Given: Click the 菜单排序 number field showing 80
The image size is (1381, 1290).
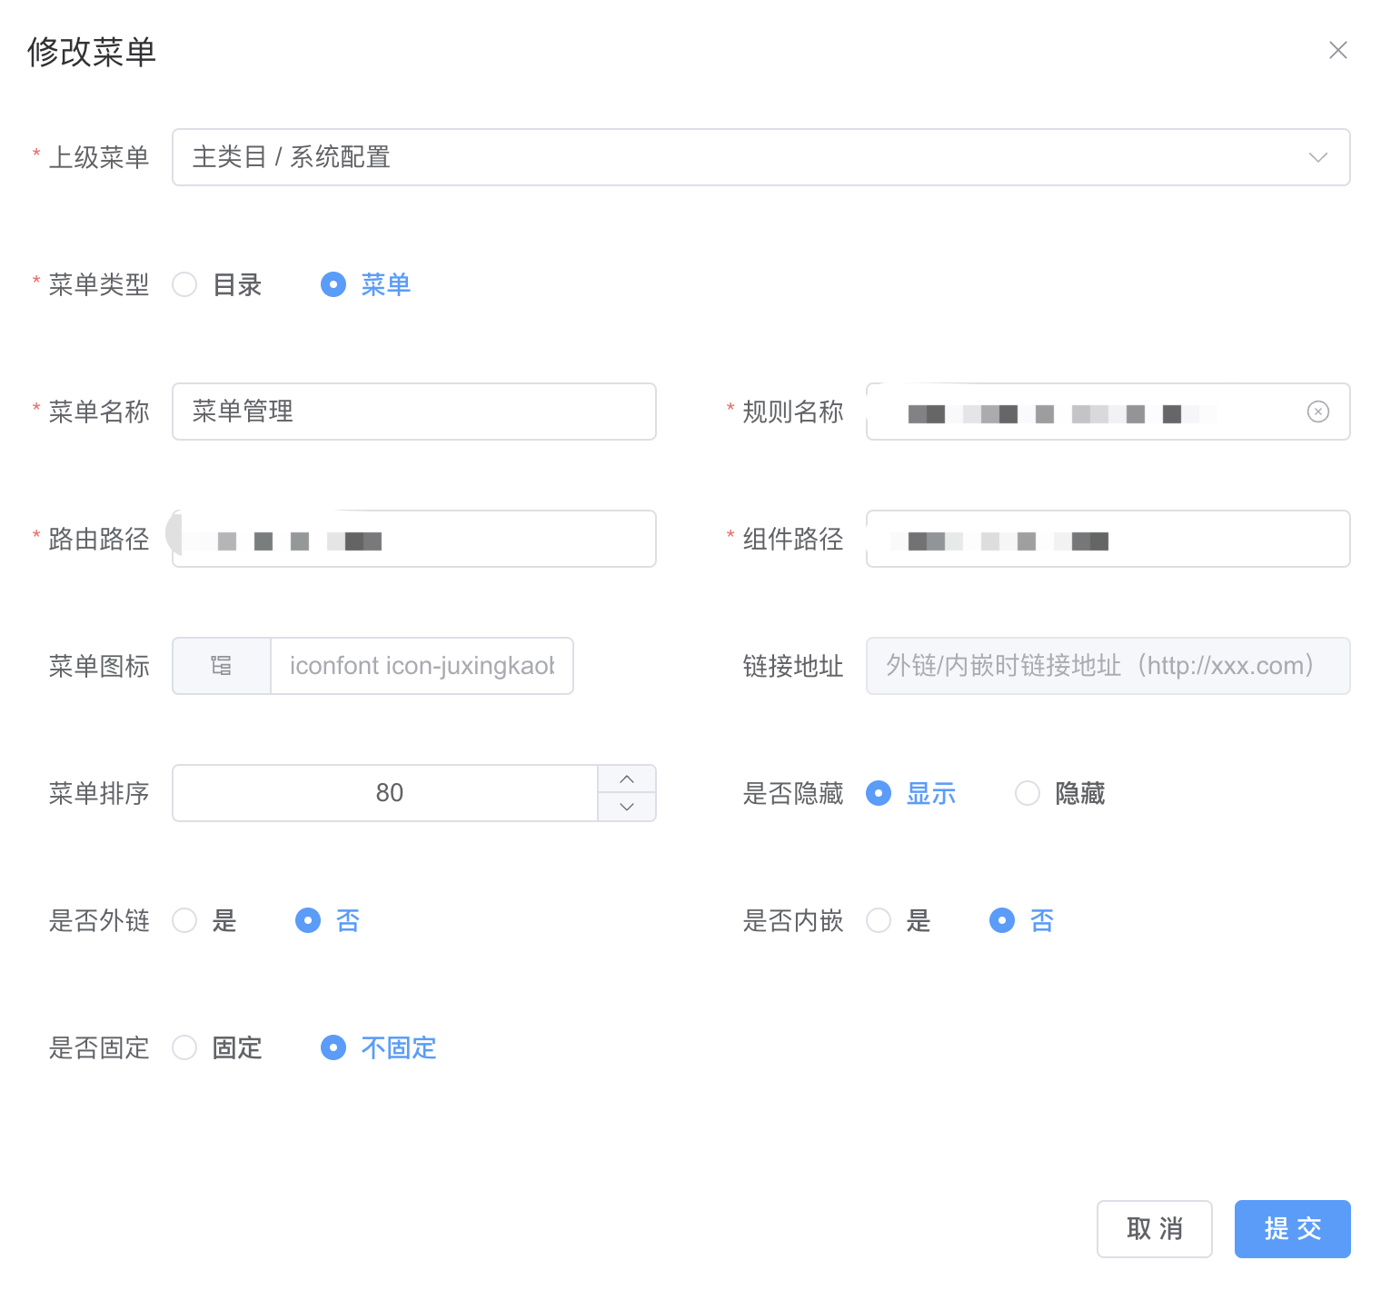Looking at the screenshot, I should coord(385,793).
